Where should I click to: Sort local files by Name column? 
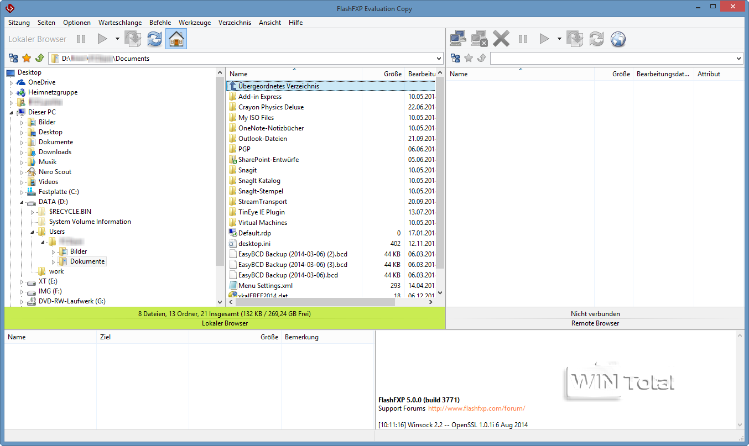[x=294, y=74]
